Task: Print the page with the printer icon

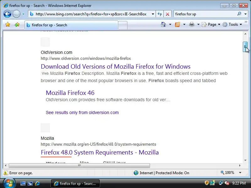Action: tap(192, 24)
